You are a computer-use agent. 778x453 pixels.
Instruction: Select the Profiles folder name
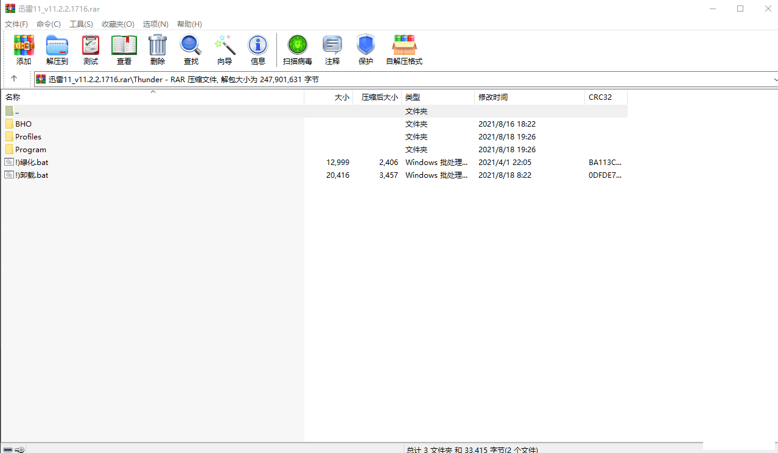point(28,136)
